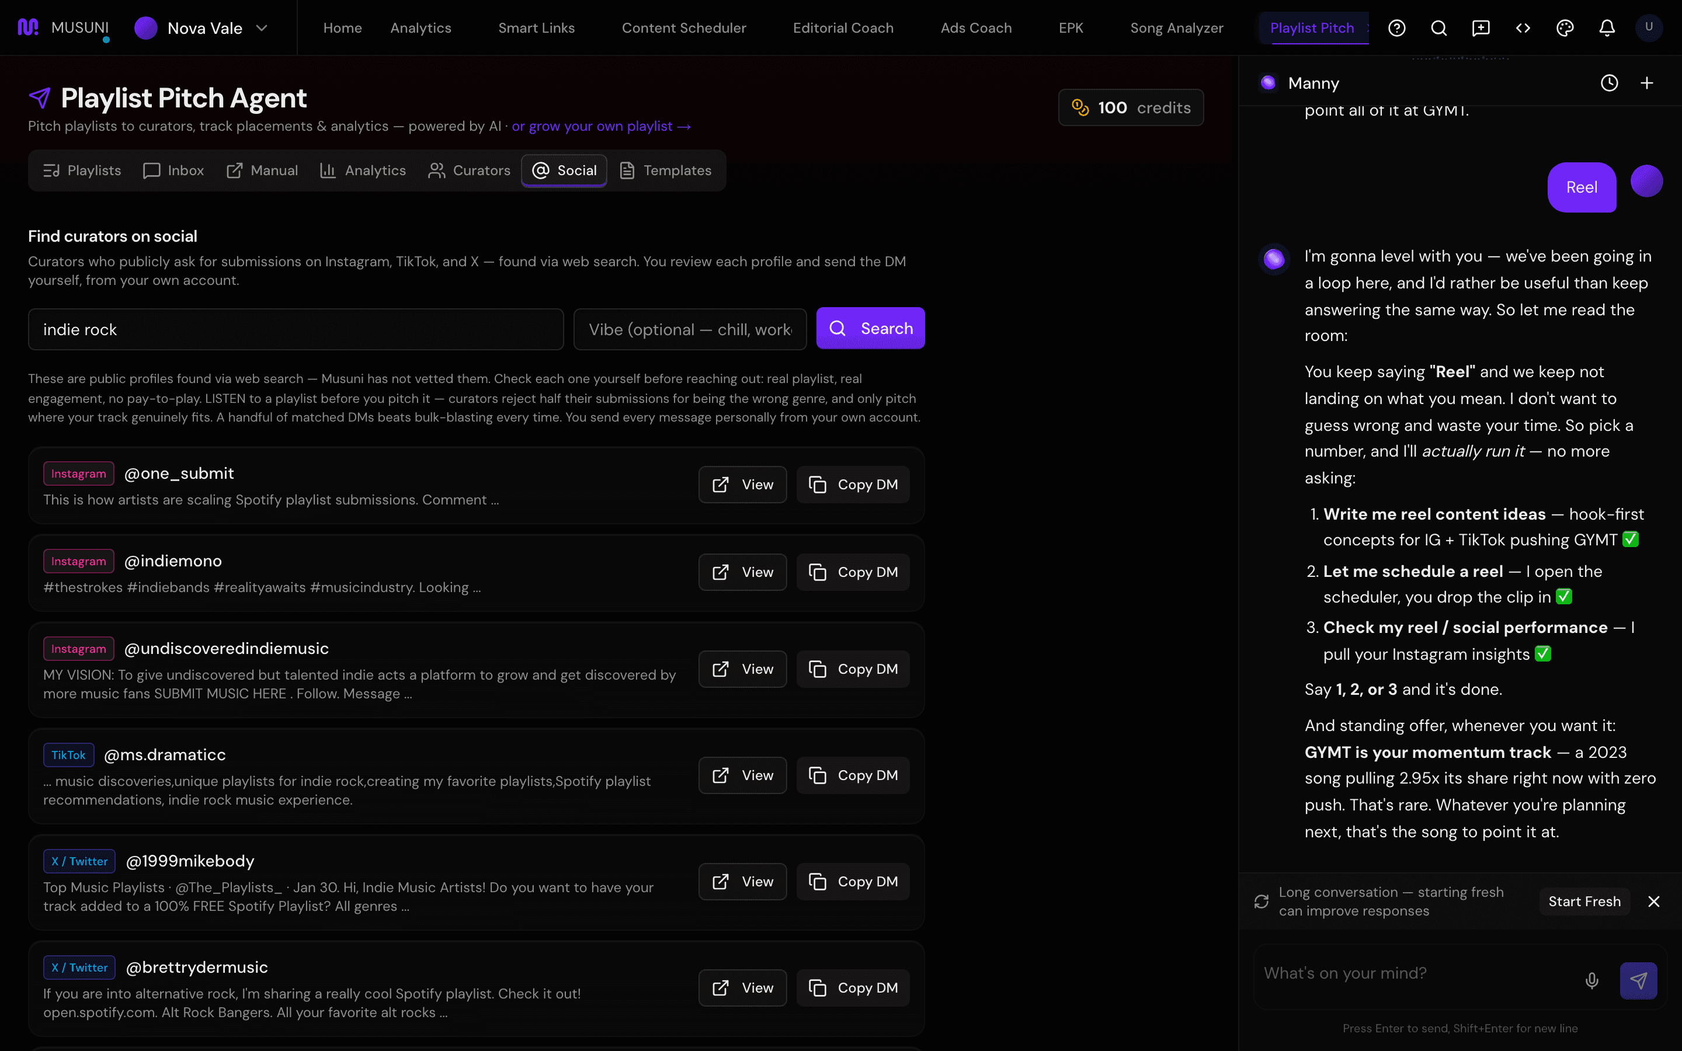Screen dimensions: 1682x1051
Task: Click the Reel message bubble
Action: click(1581, 187)
